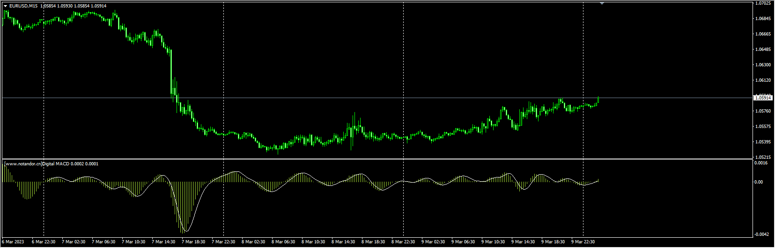The image size is (775, 248).
Task: Click the 1.07025 price scale label
Action: coord(763,3)
